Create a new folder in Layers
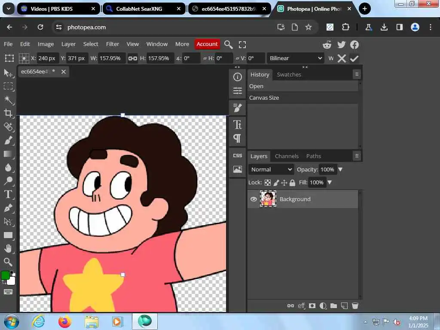This screenshot has height=330, width=440. tap(333, 306)
